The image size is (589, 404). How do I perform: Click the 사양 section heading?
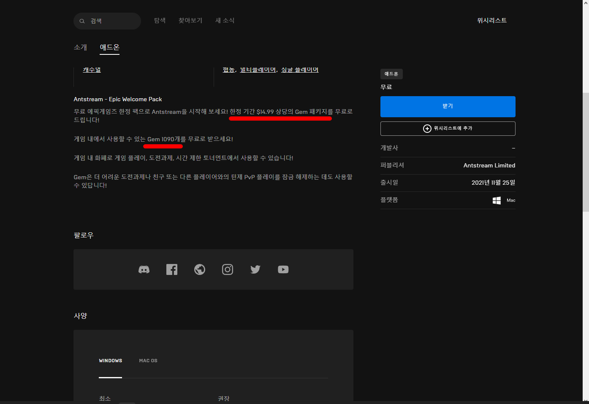coord(80,316)
